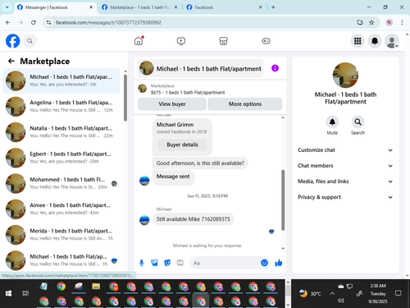Open Buyer details for Michael Grimm
Screen dimensions: 410x308
point(182,145)
